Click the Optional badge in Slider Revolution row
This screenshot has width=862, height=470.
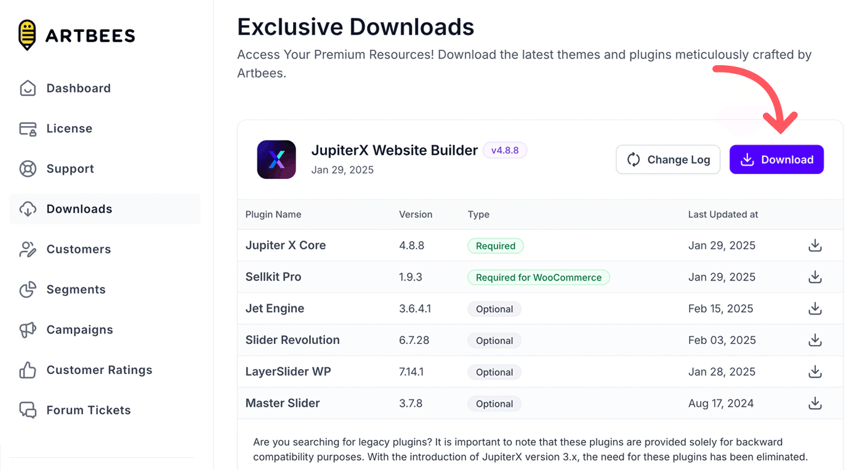click(x=494, y=340)
